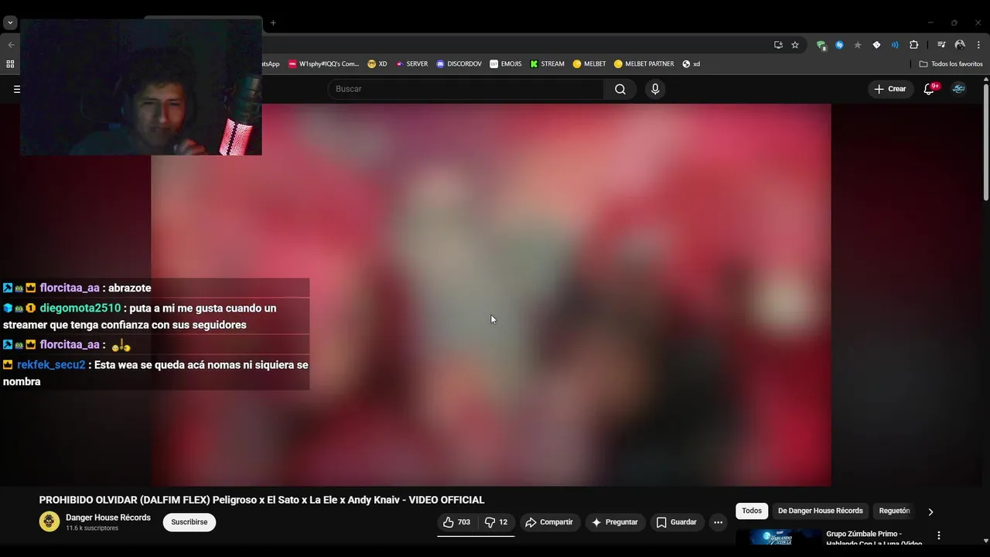
Task: Open the MELBET PARTNER bookmark
Action: point(644,64)
